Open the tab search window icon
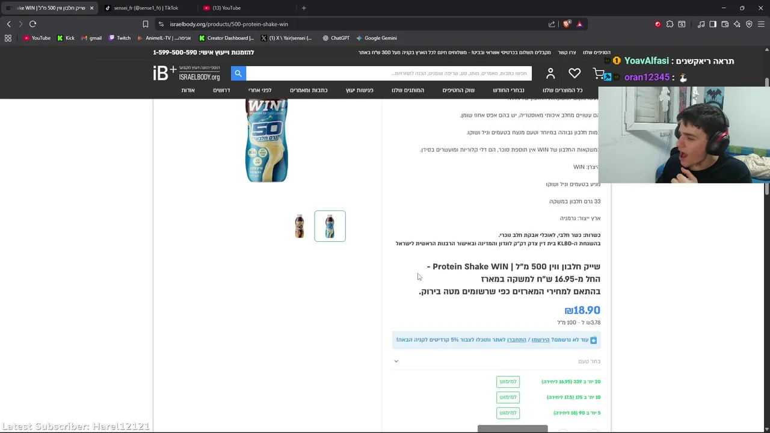This screenshot has width=770, height=433. (682, 24)
